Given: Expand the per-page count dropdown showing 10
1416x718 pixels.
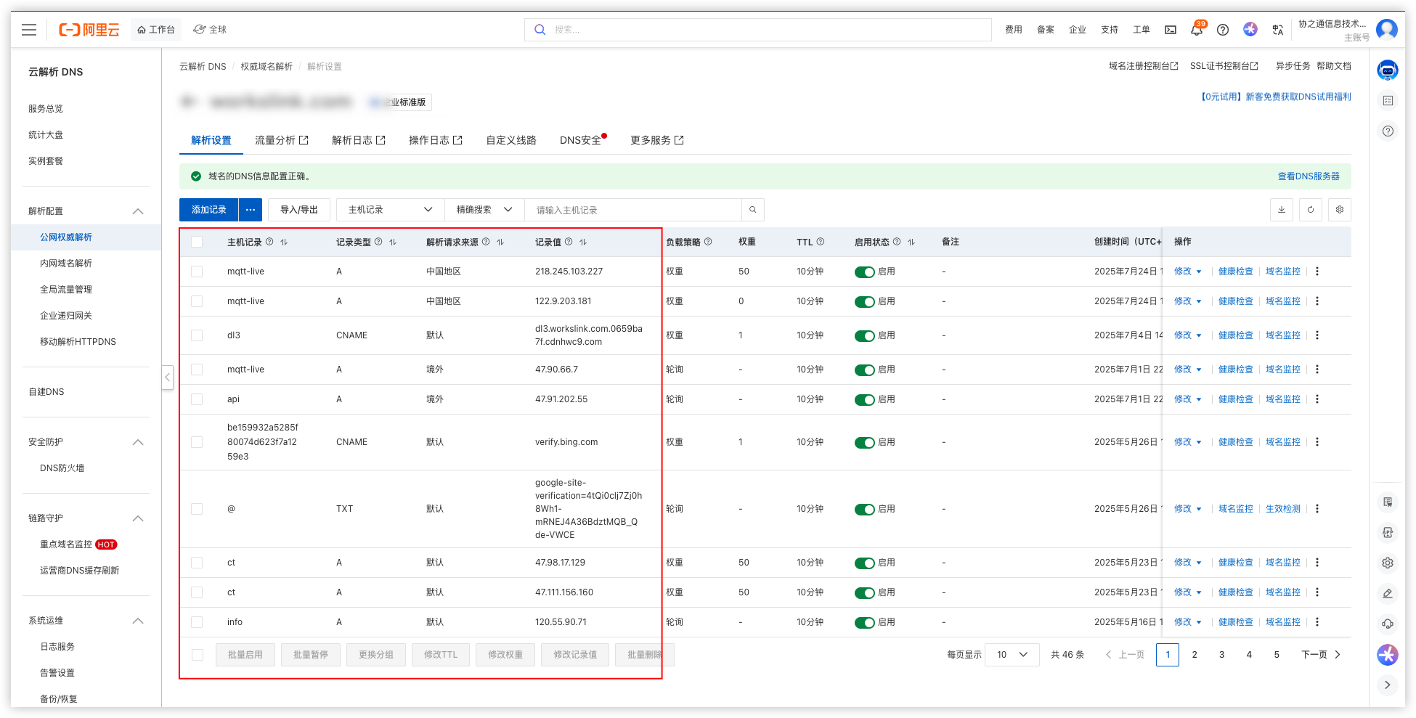Looking at the screenshot, I should (1012, 655).
